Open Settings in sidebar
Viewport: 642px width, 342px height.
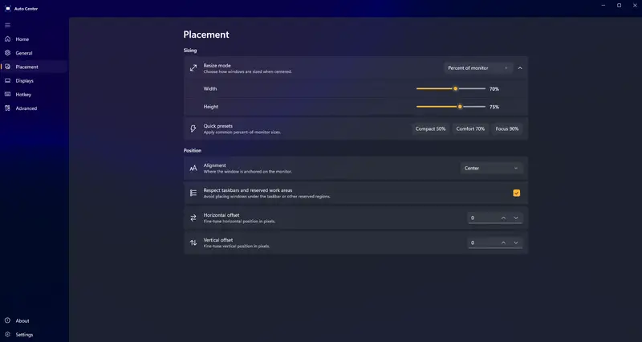coord(35,335)
